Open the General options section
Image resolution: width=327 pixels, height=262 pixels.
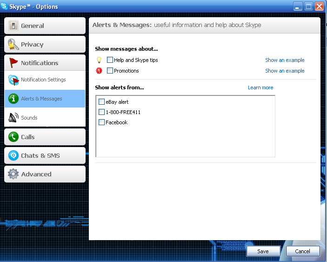45,26
